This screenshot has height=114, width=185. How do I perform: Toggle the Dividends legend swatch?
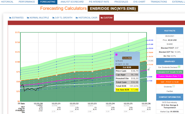173,86
